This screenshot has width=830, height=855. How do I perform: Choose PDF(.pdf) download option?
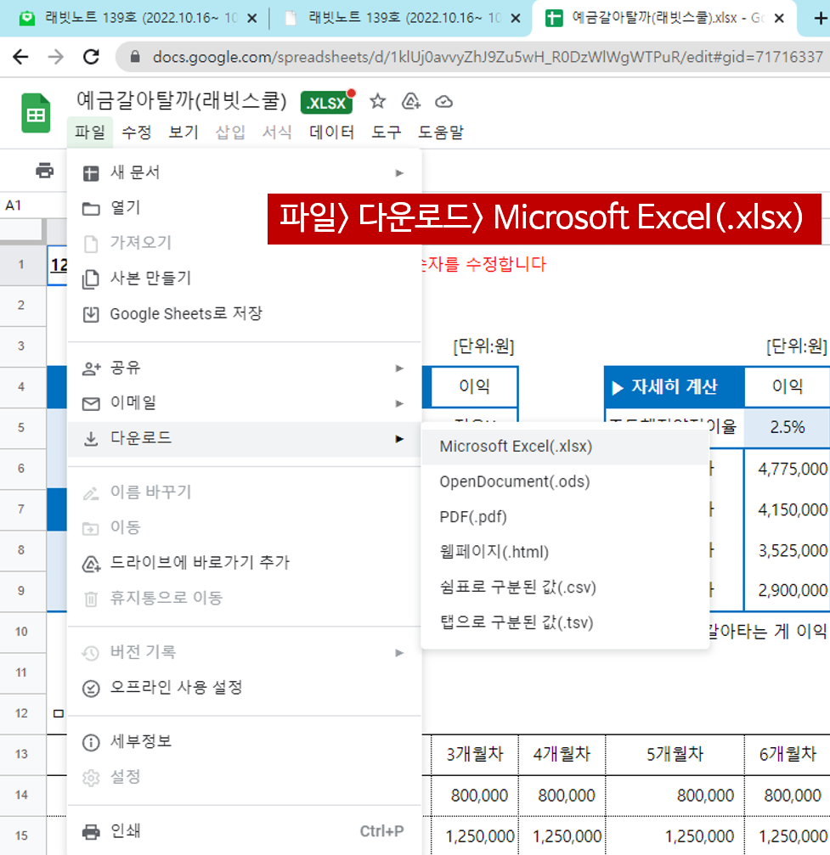coord(565,517)
